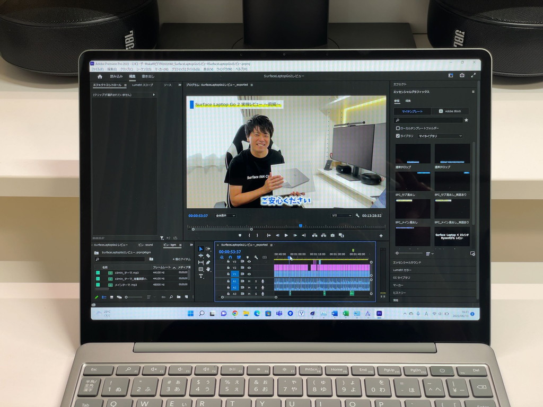Open zoom level dropdown in Program monitor
Image resolution: width=543 pixels, height=407 pixels.
point(225,216)
